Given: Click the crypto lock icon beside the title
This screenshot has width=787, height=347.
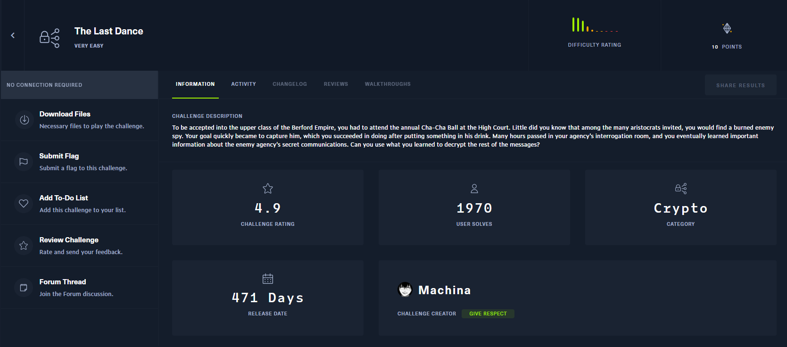Looking at the screenshot, I should pyautogui.click(x=50, y=38).
